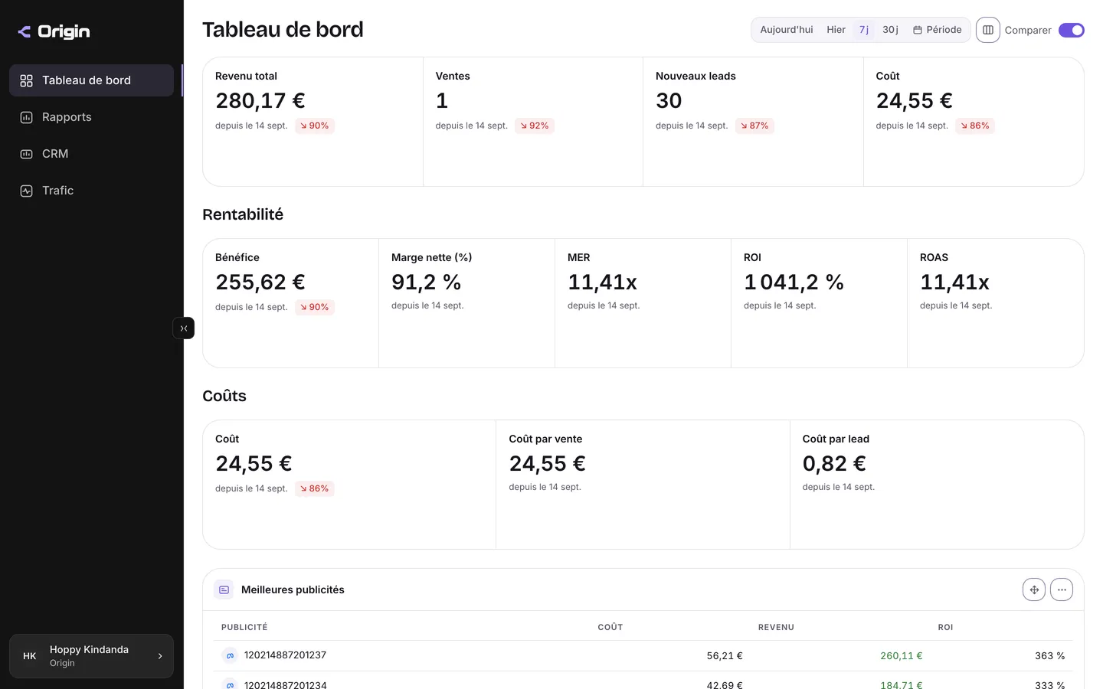The image size is (1103, 689).
Task: Open the column layout button beside Comparer
Action: [988, 30]
